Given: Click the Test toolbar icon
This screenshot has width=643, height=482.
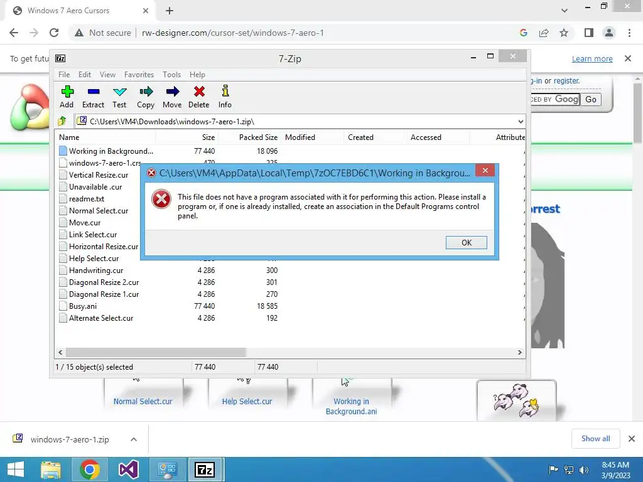Looking at the screenshot, I should 119,92.
